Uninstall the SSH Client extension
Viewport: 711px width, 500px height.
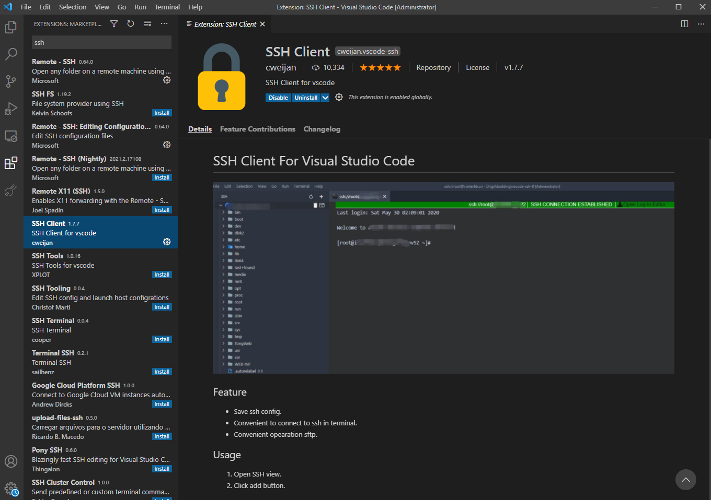(x=306, y=98)
